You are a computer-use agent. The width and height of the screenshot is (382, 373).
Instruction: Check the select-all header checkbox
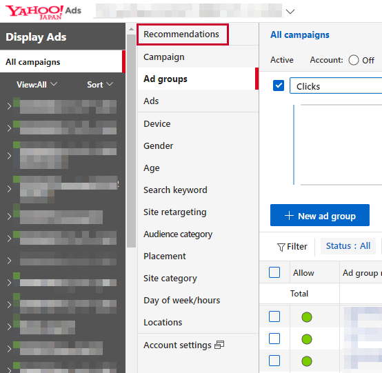[x=274, y=272]
